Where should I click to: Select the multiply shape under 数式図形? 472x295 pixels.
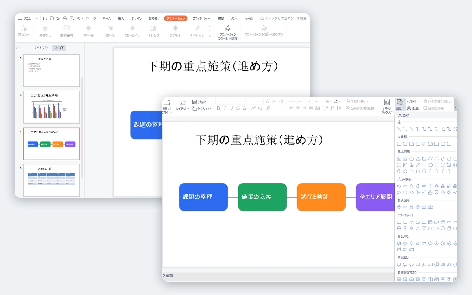pos(412,207)
